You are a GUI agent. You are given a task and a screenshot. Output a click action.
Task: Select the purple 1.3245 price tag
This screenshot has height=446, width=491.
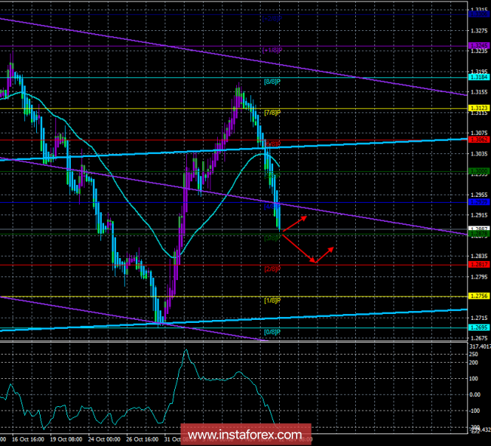click(x=479, y=46)
